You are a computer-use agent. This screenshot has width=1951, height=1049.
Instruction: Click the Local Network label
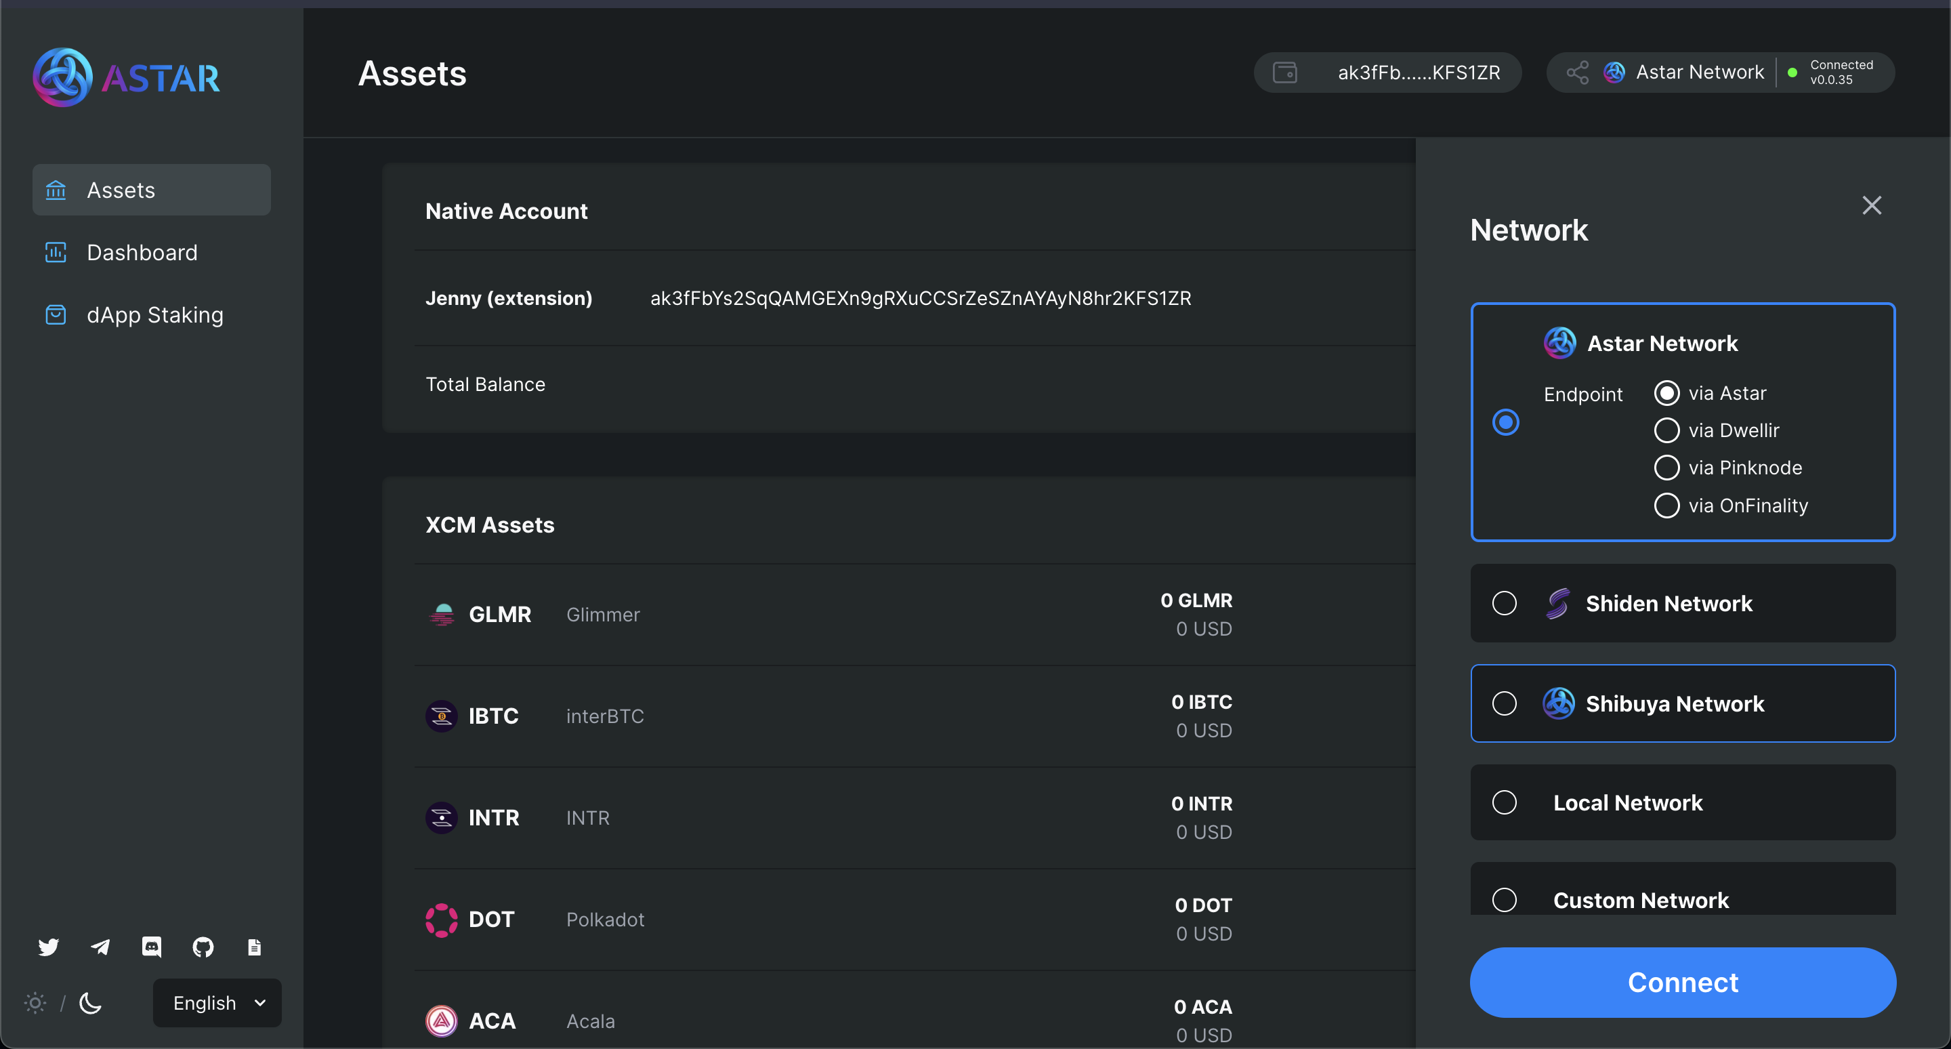tap(1628, 802)
